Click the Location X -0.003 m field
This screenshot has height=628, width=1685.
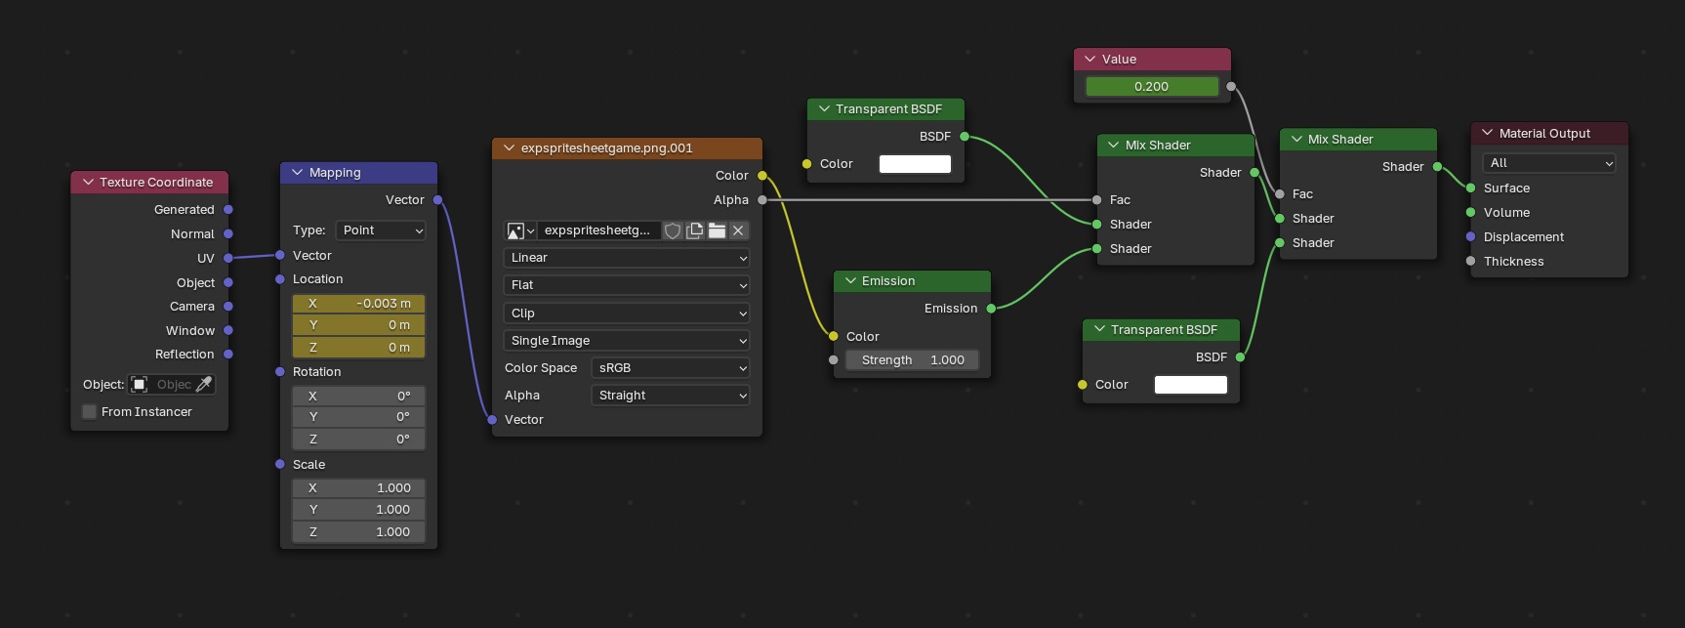point(358,304)
